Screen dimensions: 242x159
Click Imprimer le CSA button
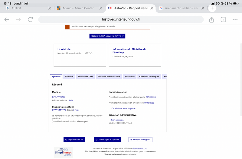pos(74,140)
